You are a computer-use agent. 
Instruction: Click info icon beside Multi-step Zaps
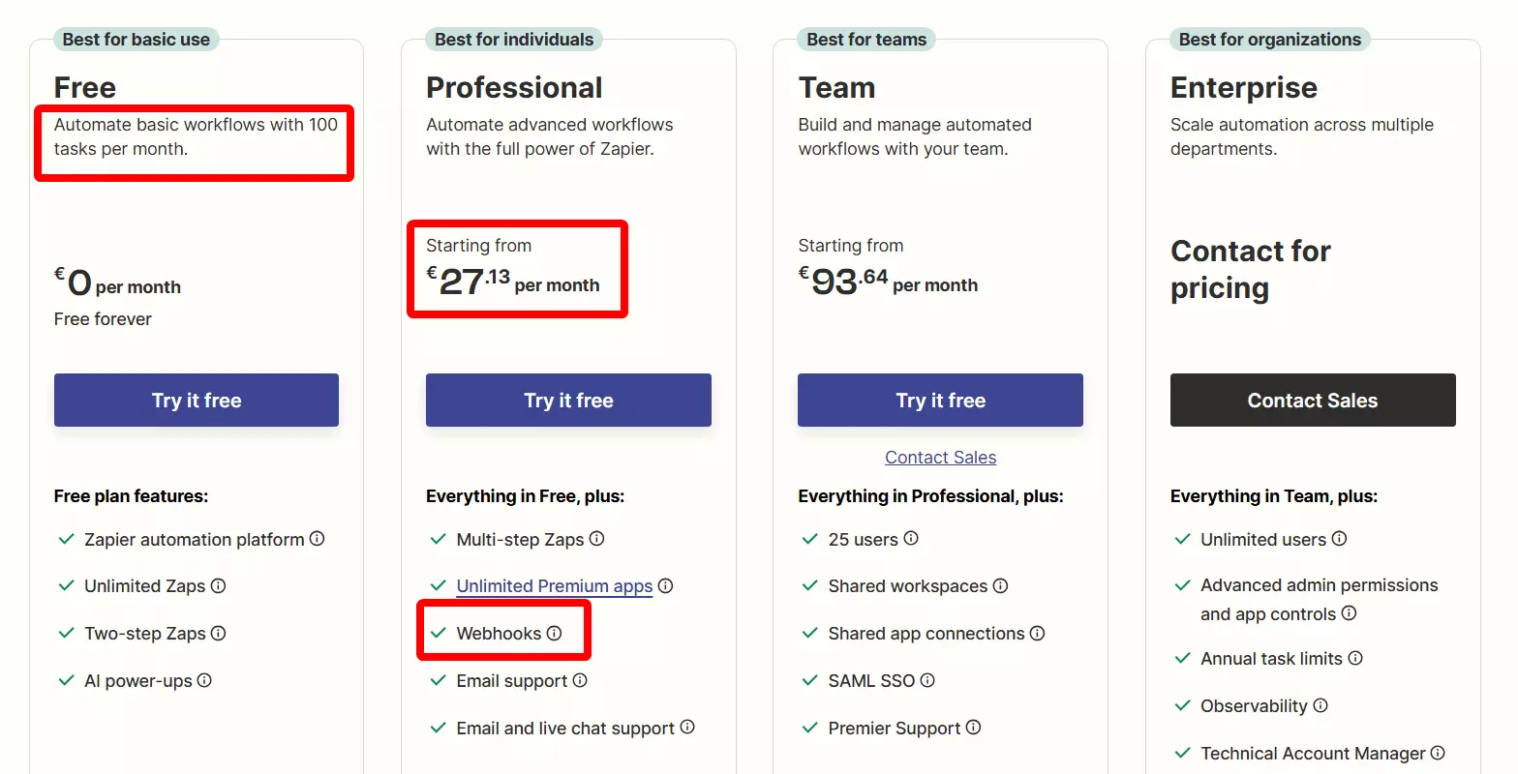(596, 539)
